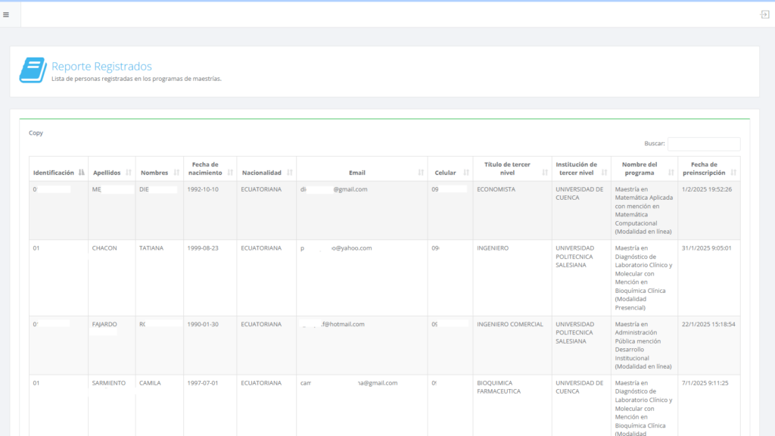The width and height of the screenshot is (775, 436).
Task: Sort by Institución de tercer nivel
Action: tap(603, 173)
